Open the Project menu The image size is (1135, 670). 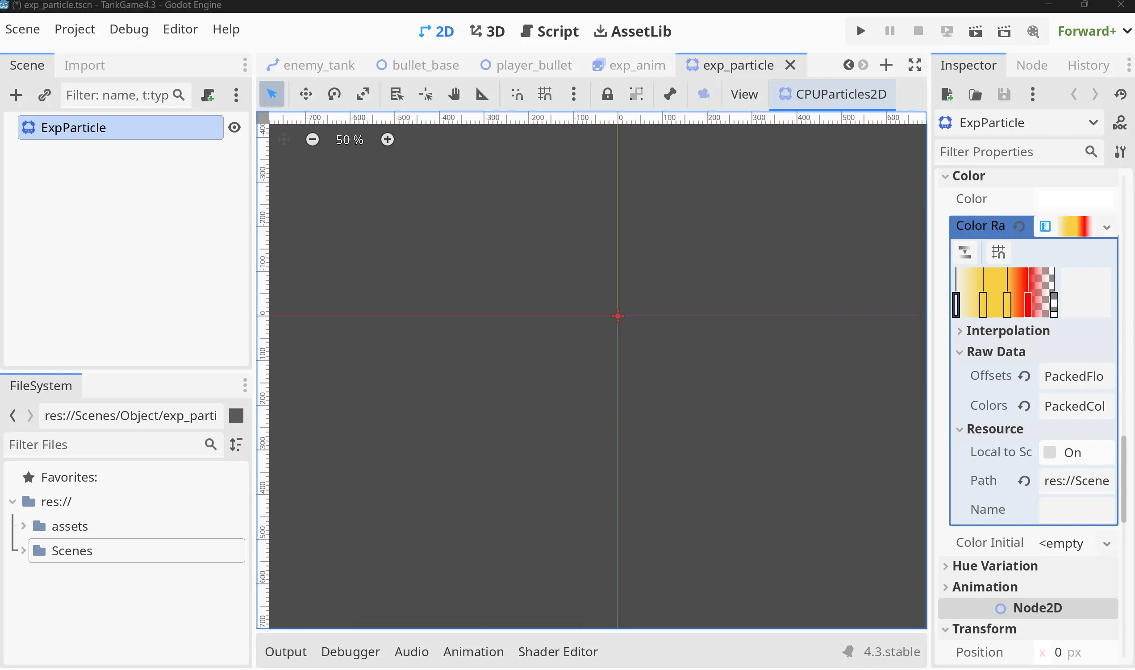pyautogui.click(x=75, y=29)
